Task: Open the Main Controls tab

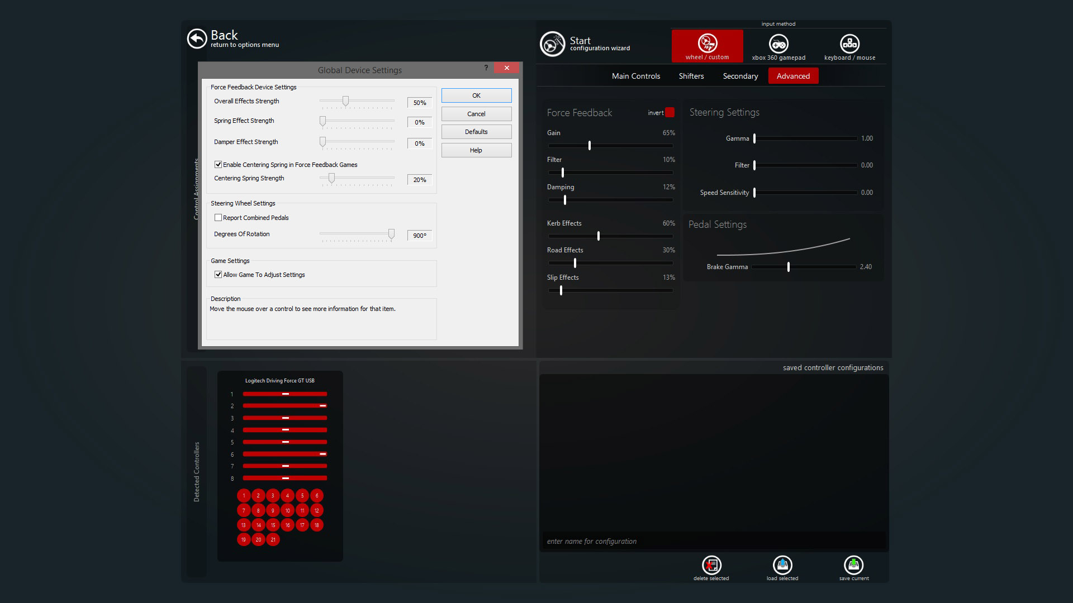Action: [635, 76]
